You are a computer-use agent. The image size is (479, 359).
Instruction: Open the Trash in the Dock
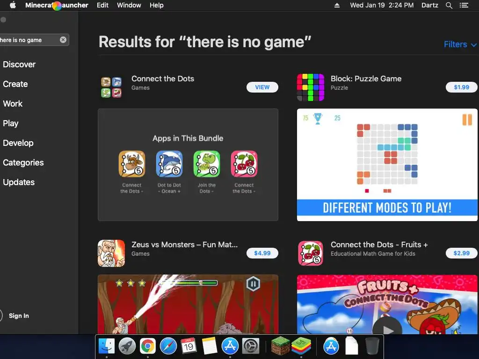pyautogui.click(x=372, y=346)
